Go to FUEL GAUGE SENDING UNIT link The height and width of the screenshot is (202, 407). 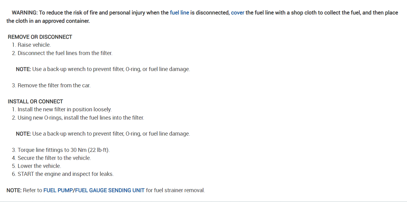(110, 190)
